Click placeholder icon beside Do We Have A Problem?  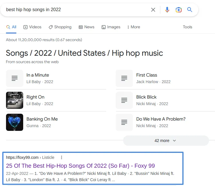124,122
